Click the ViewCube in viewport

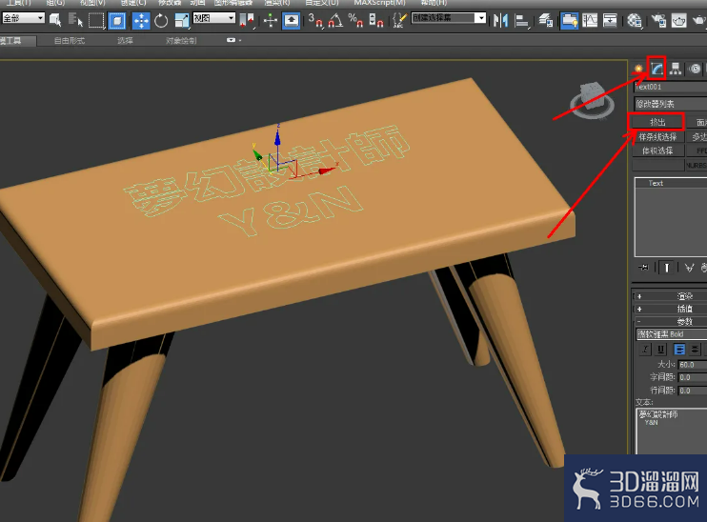(592, 101)
